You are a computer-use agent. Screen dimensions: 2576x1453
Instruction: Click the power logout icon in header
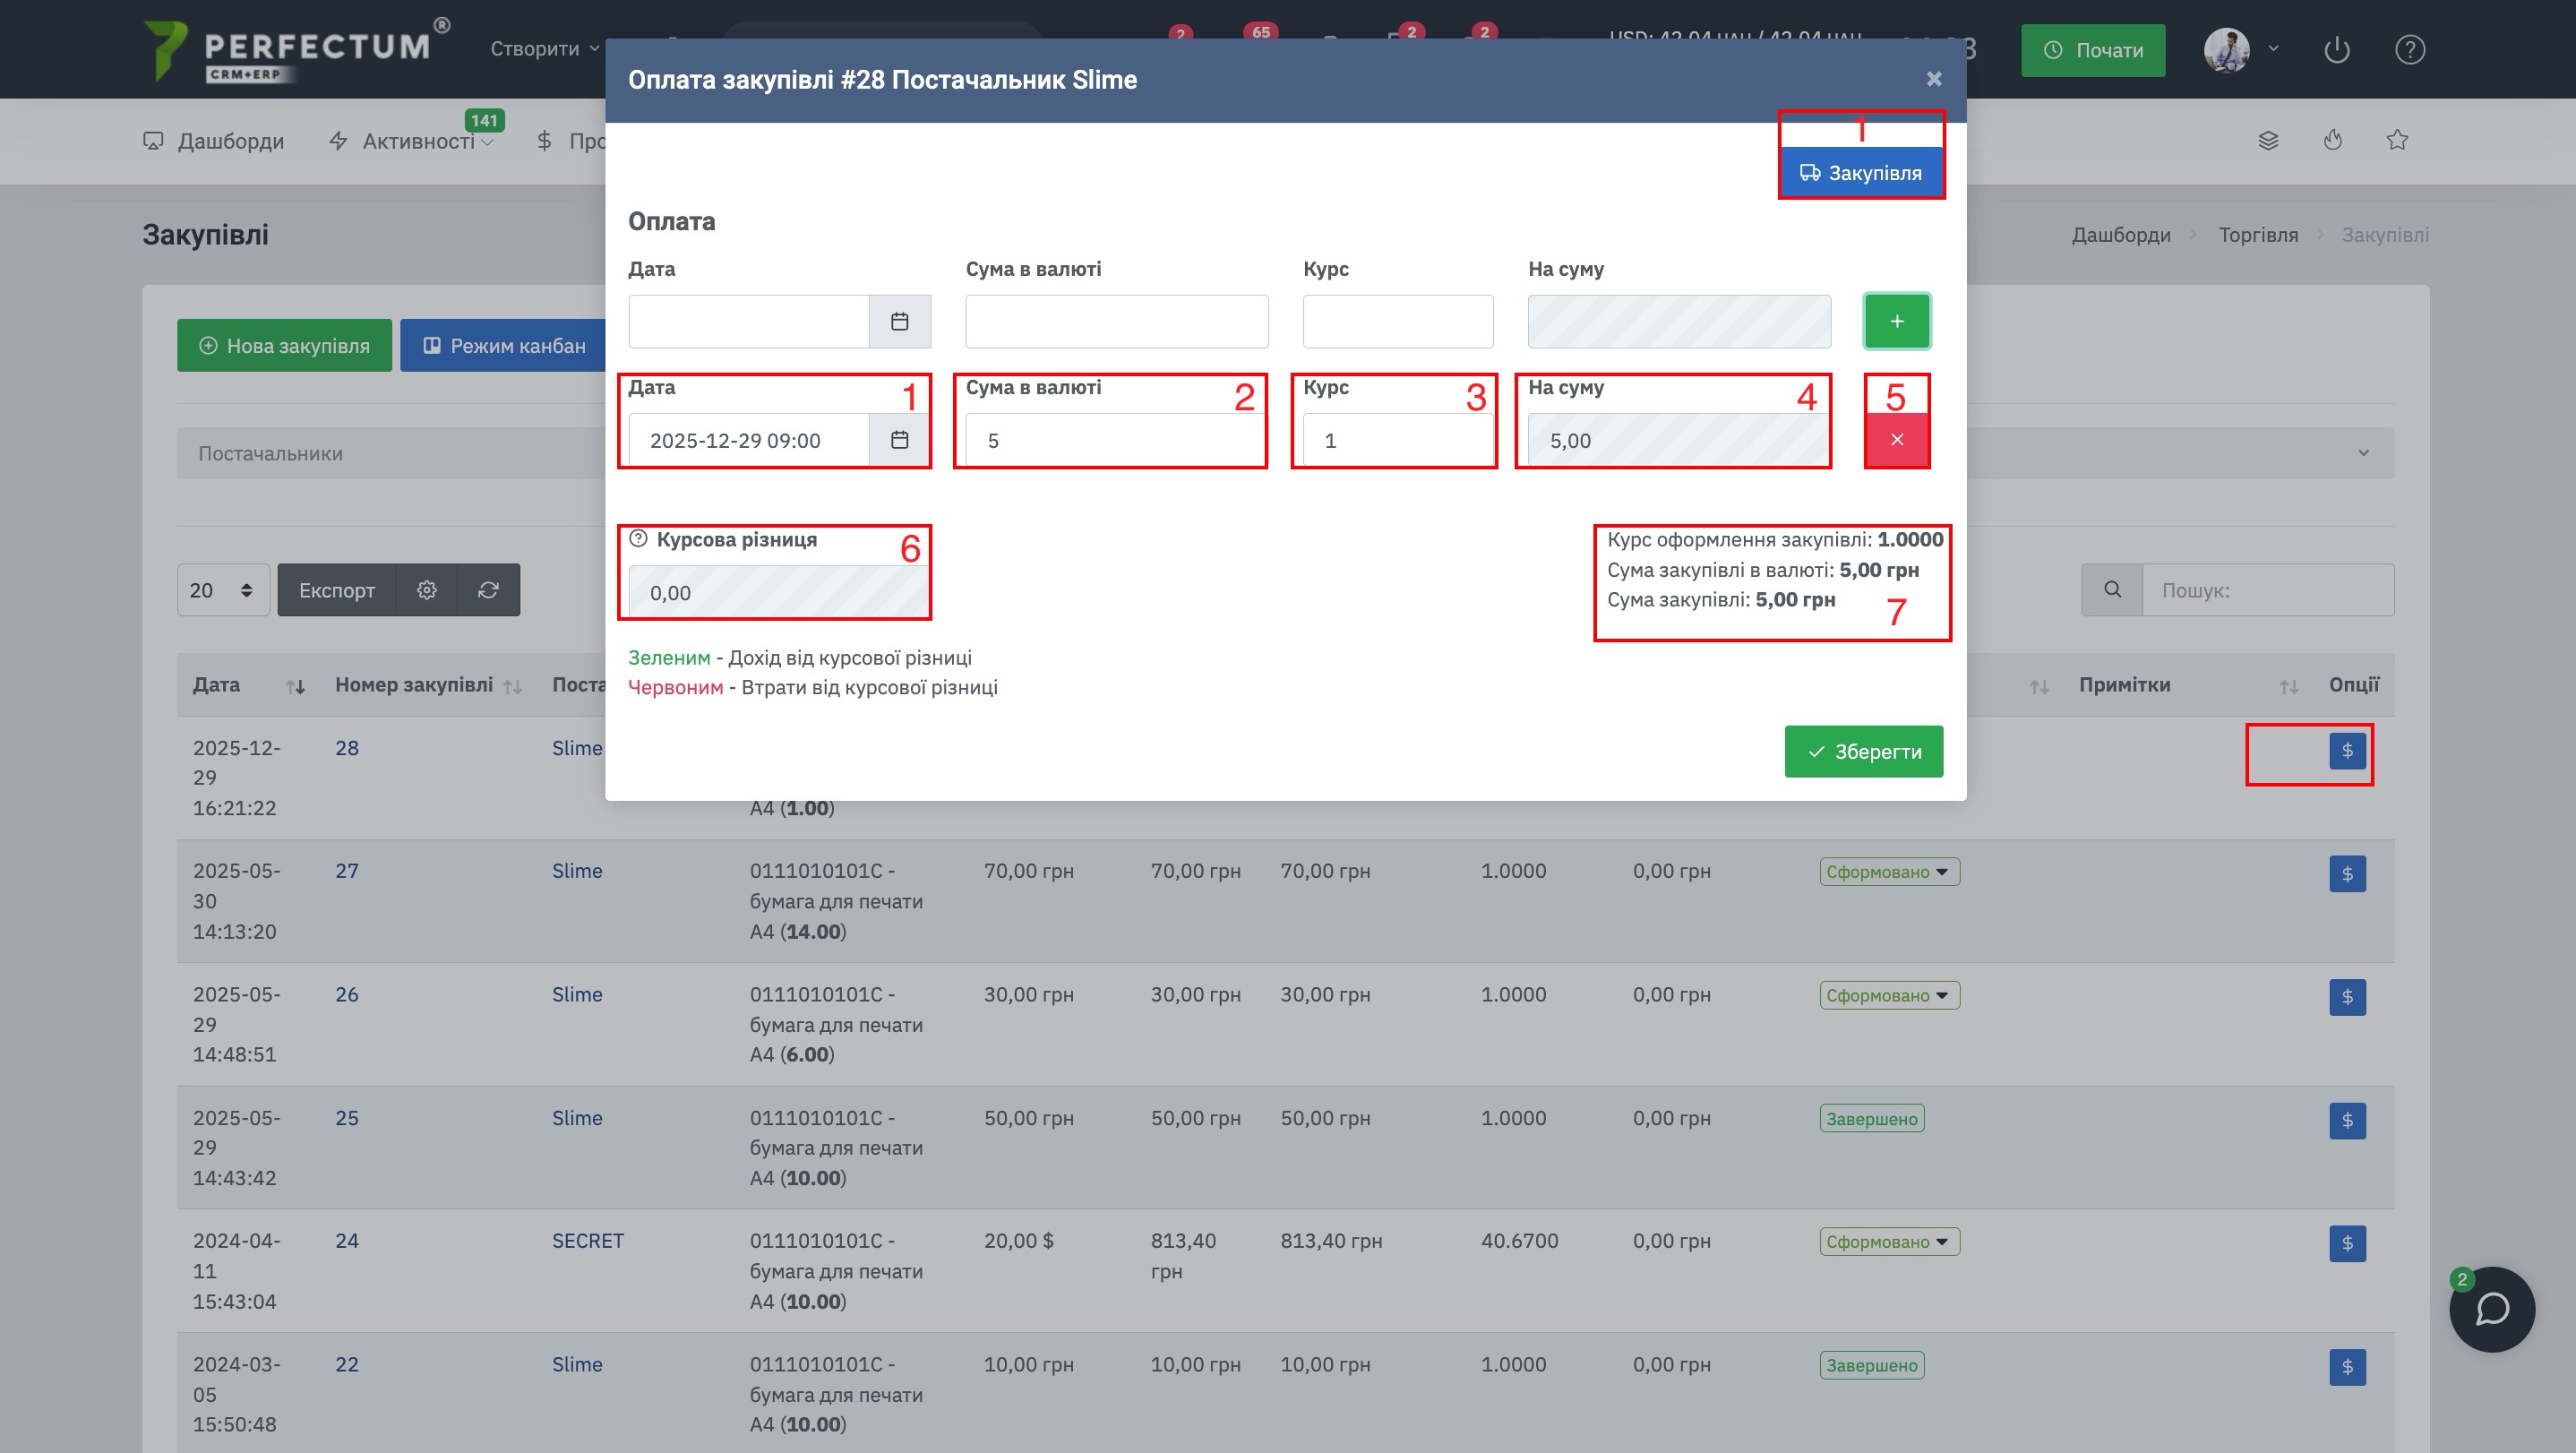click(2336, 50)
